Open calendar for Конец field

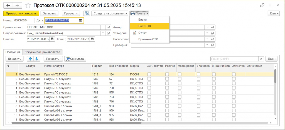92,39
